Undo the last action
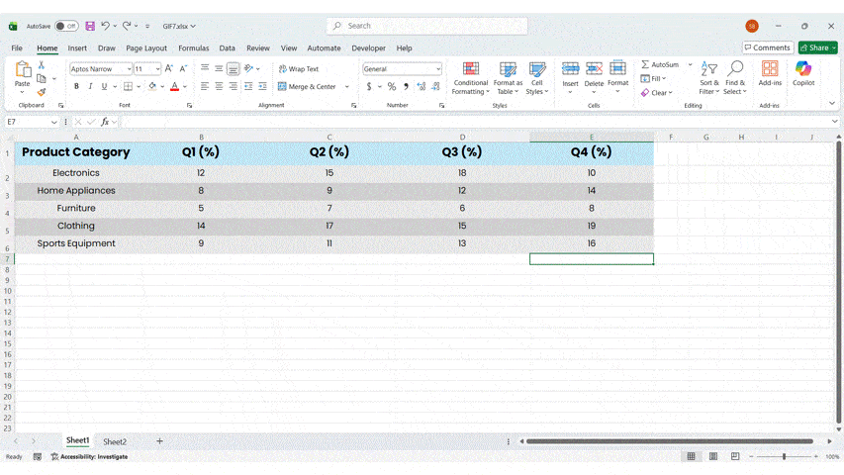 [106, 26]
